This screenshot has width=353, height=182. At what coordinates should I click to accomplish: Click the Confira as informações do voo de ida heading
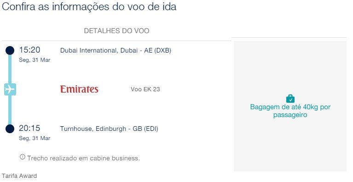89,6
